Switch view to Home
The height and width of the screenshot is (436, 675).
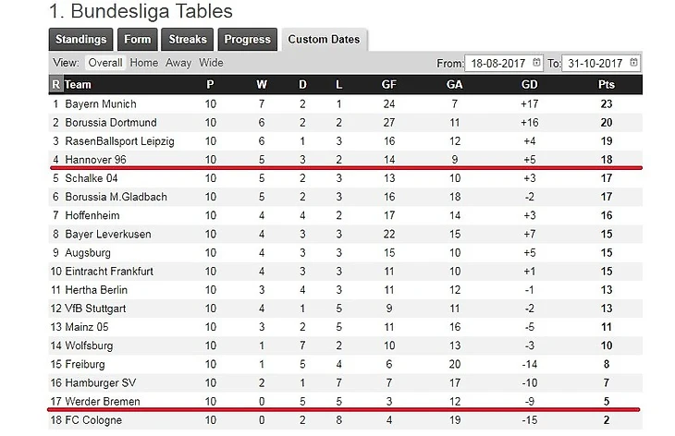pos(144,63)
